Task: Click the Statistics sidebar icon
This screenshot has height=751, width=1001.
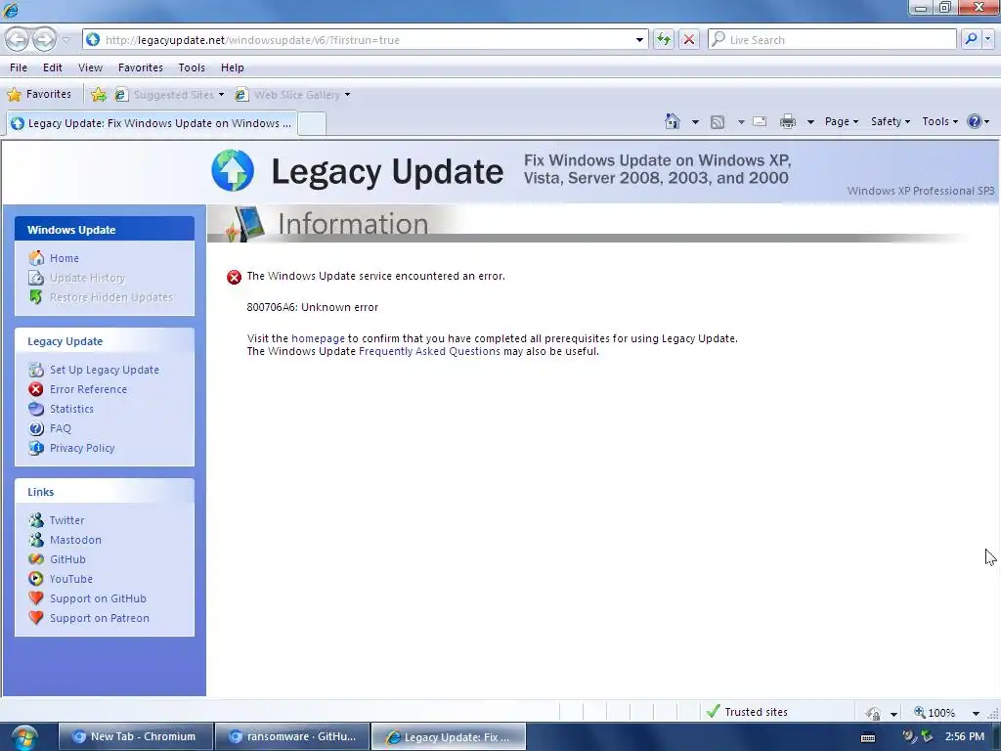Action: [36, 409]
